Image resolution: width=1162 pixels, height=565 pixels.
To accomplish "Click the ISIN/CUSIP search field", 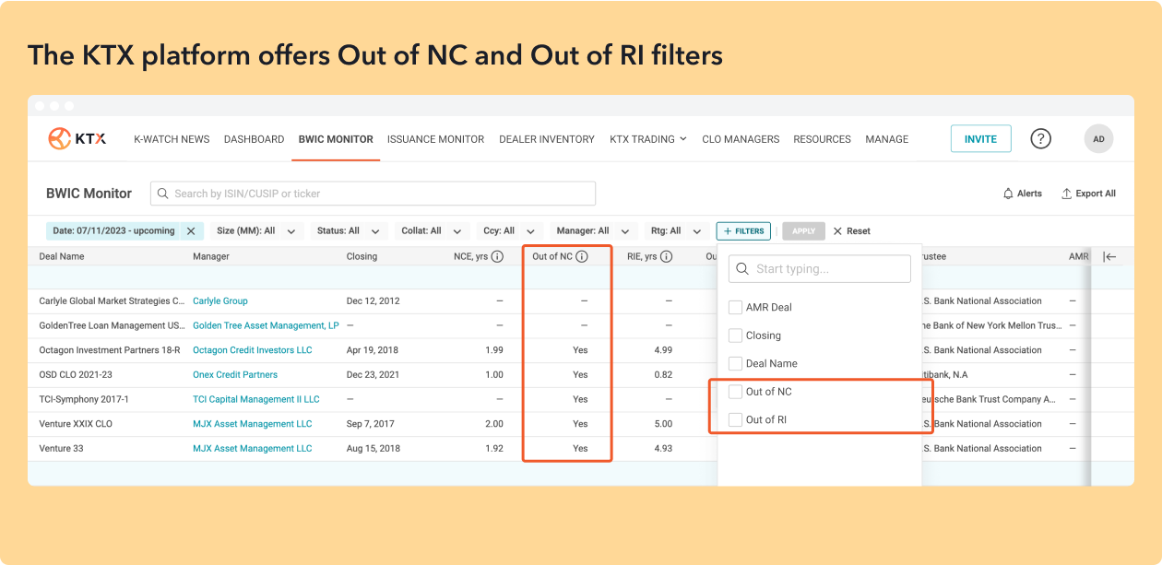I will [x=373, y=194].
